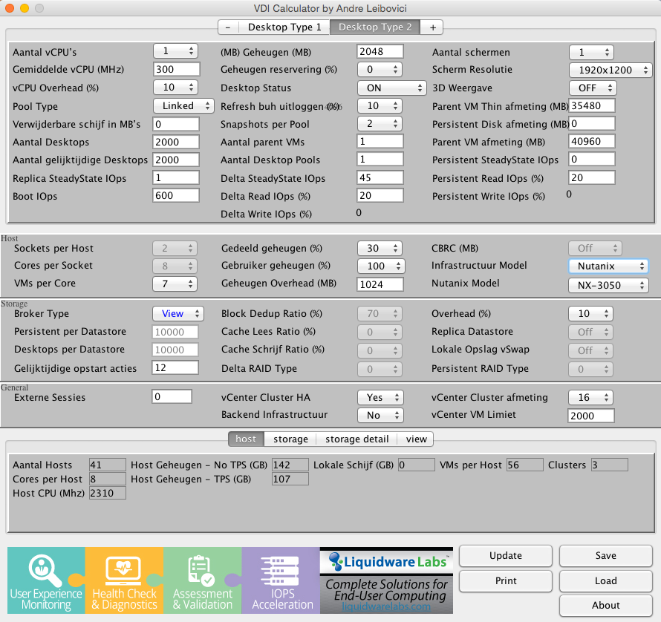Edit Persistent Read IOps (%) field

[592, 177]
